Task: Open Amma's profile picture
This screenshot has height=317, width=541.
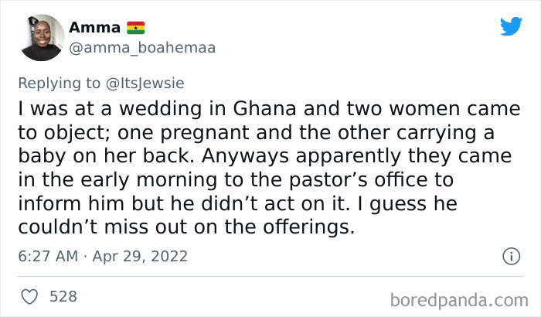Action: click(x=41, y=38)
